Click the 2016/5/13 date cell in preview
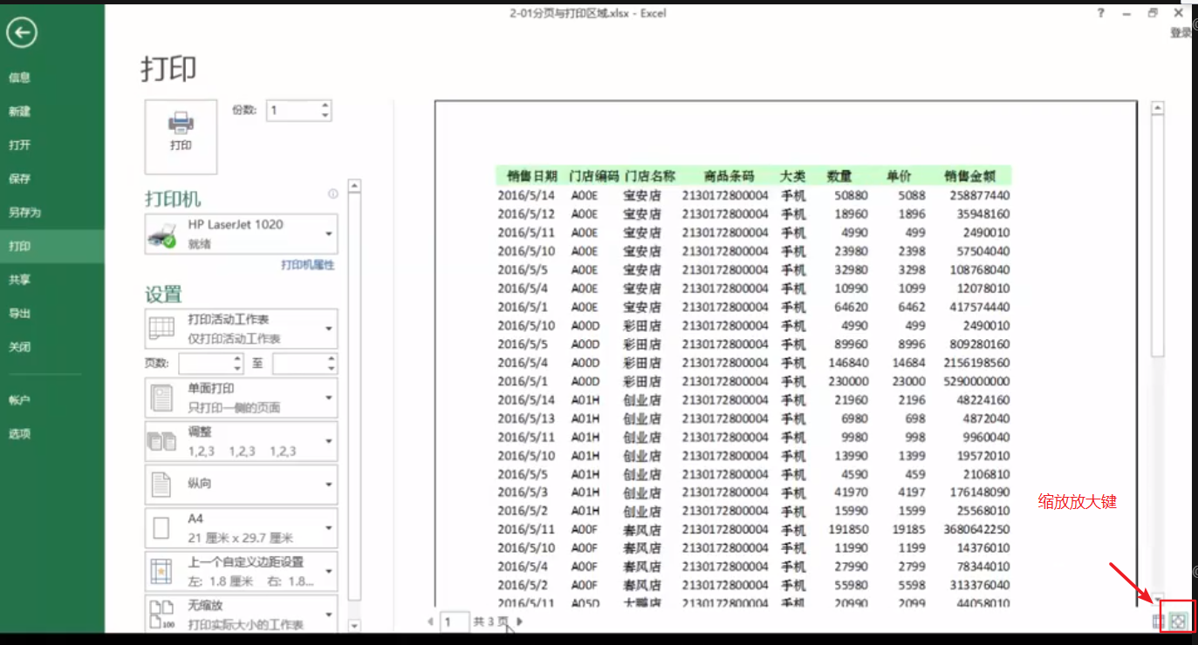 tap(526, 419)
